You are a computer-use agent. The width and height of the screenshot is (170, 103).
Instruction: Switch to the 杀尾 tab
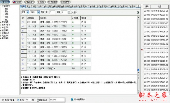pos(34,6)
